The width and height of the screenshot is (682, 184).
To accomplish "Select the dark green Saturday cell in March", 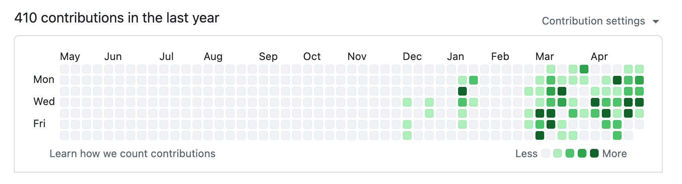I will click(x=540, y=135).
